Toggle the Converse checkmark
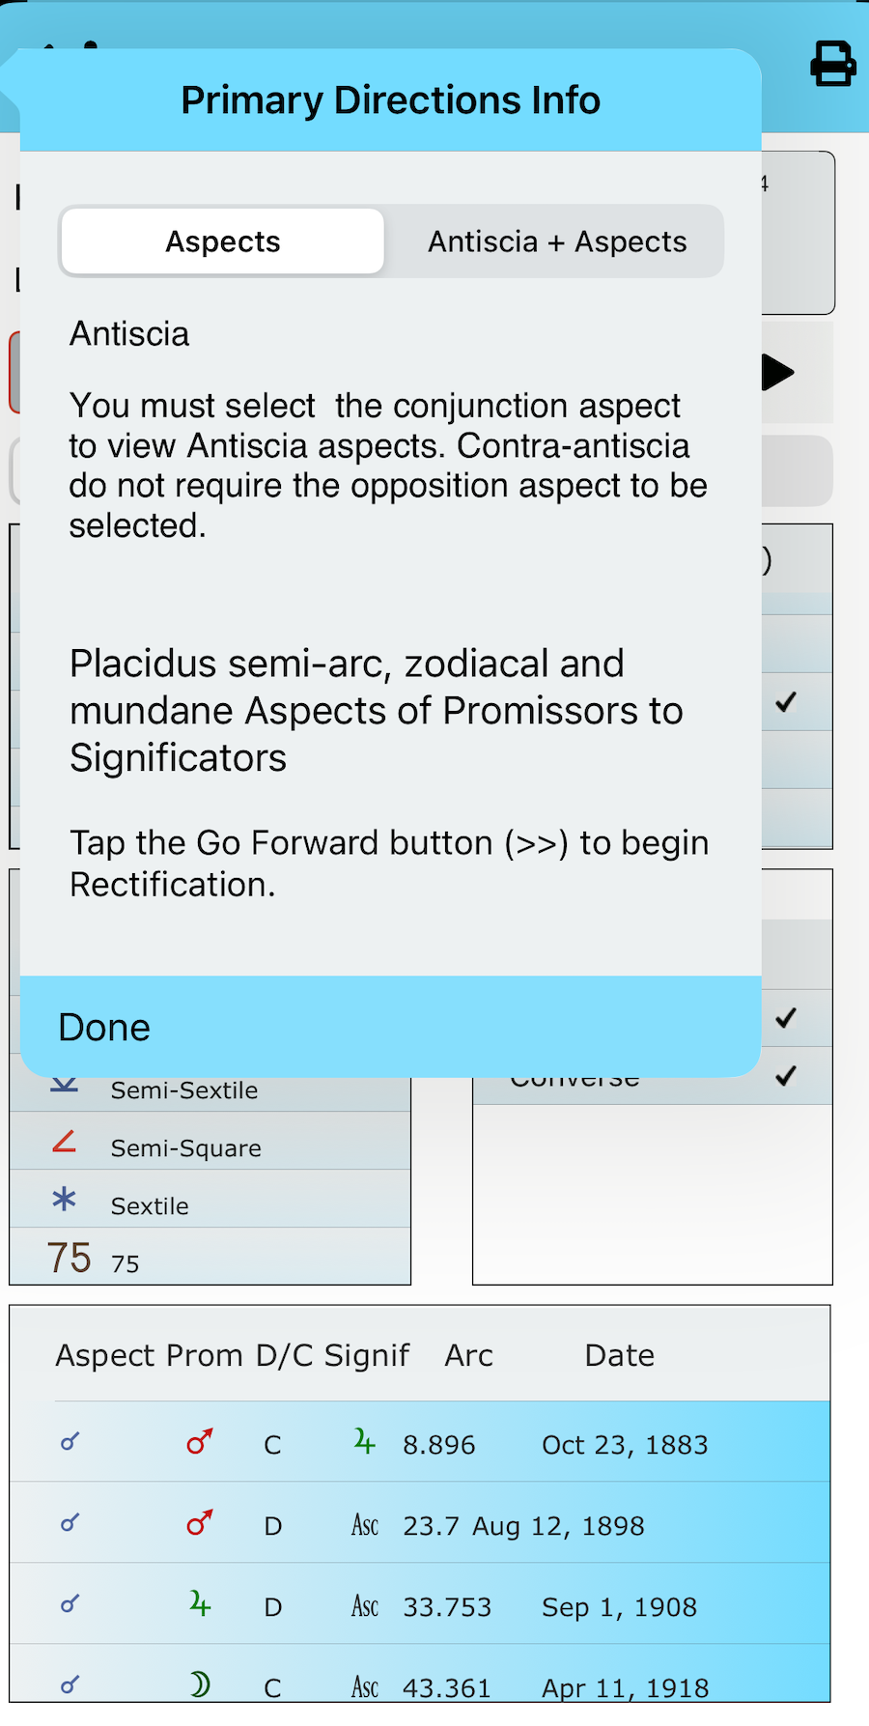 point(786,1076)
